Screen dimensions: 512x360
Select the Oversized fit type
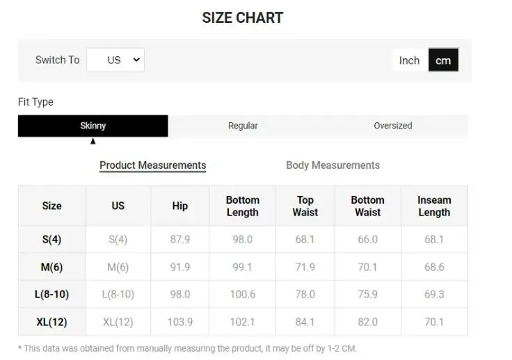click(392, 126)
